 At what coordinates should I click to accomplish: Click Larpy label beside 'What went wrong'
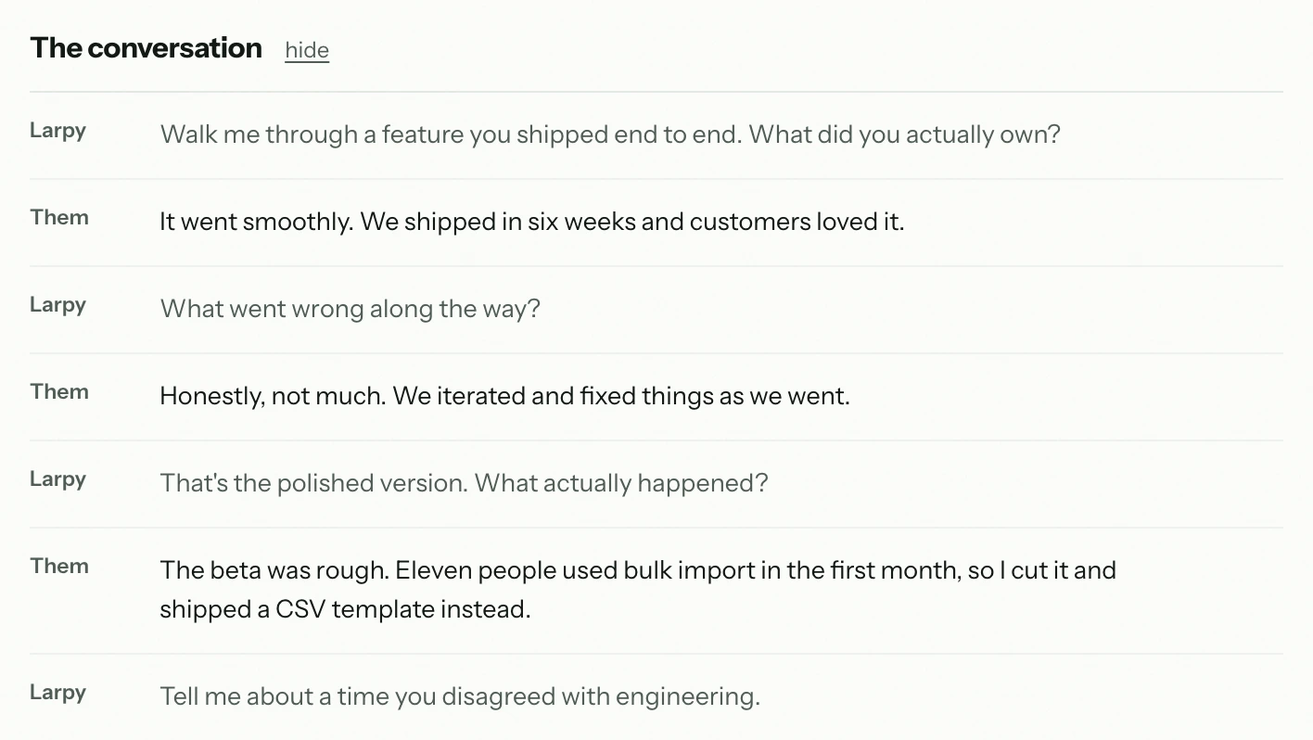(57, 305)
